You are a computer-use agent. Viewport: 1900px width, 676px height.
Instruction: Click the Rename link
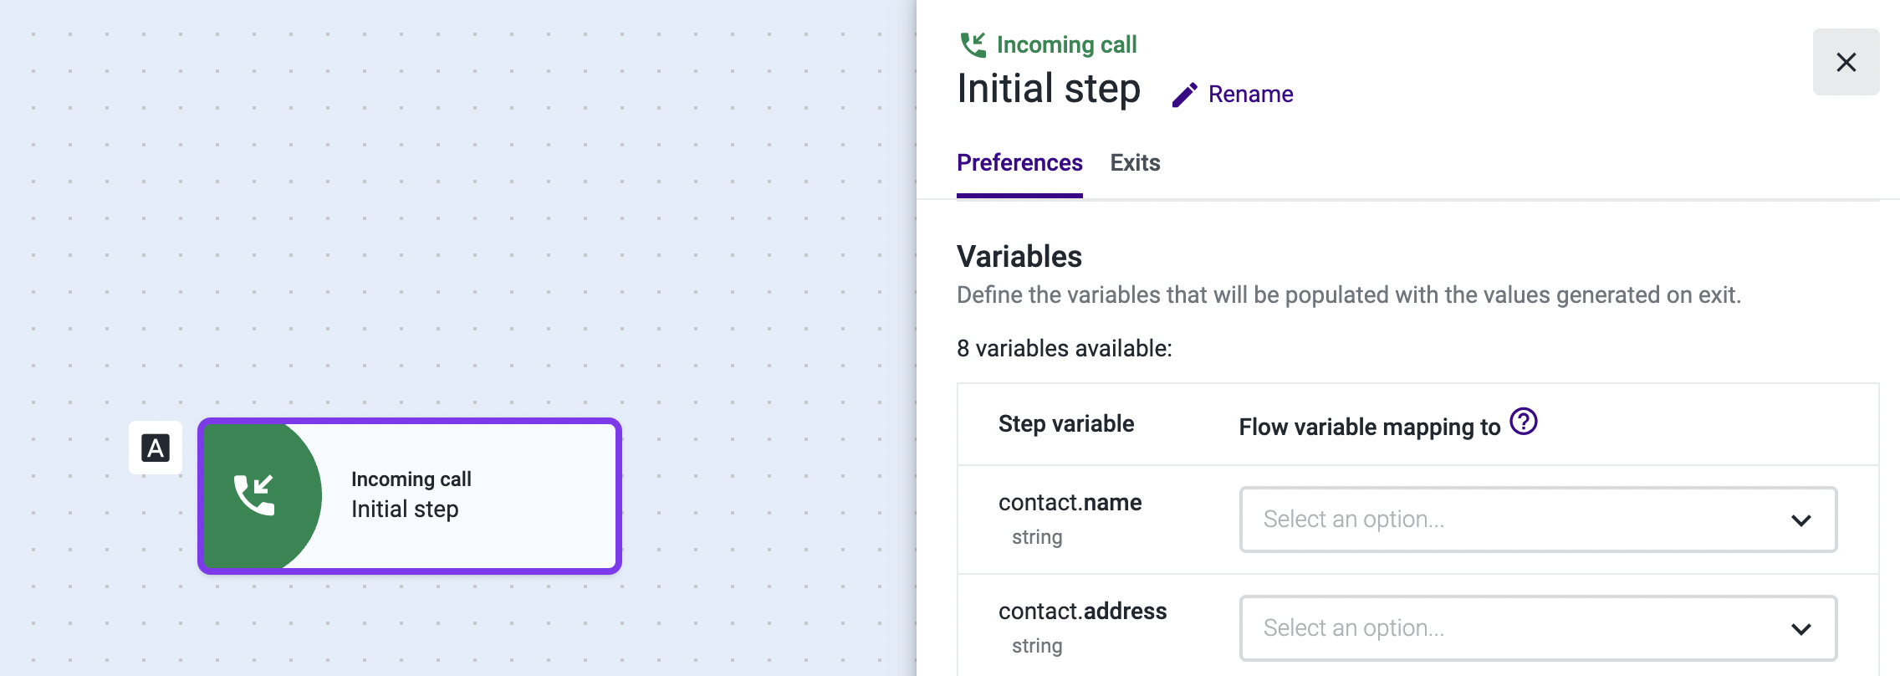(x=1250, y=95)
